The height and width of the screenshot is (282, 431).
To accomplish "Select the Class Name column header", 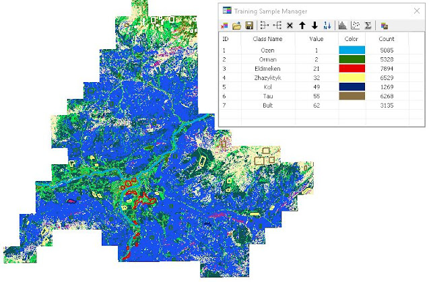I will tap(267, 39).
